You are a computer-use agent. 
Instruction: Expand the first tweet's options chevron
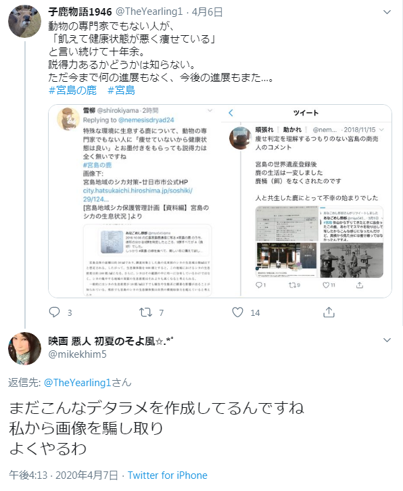click(387, 12)
